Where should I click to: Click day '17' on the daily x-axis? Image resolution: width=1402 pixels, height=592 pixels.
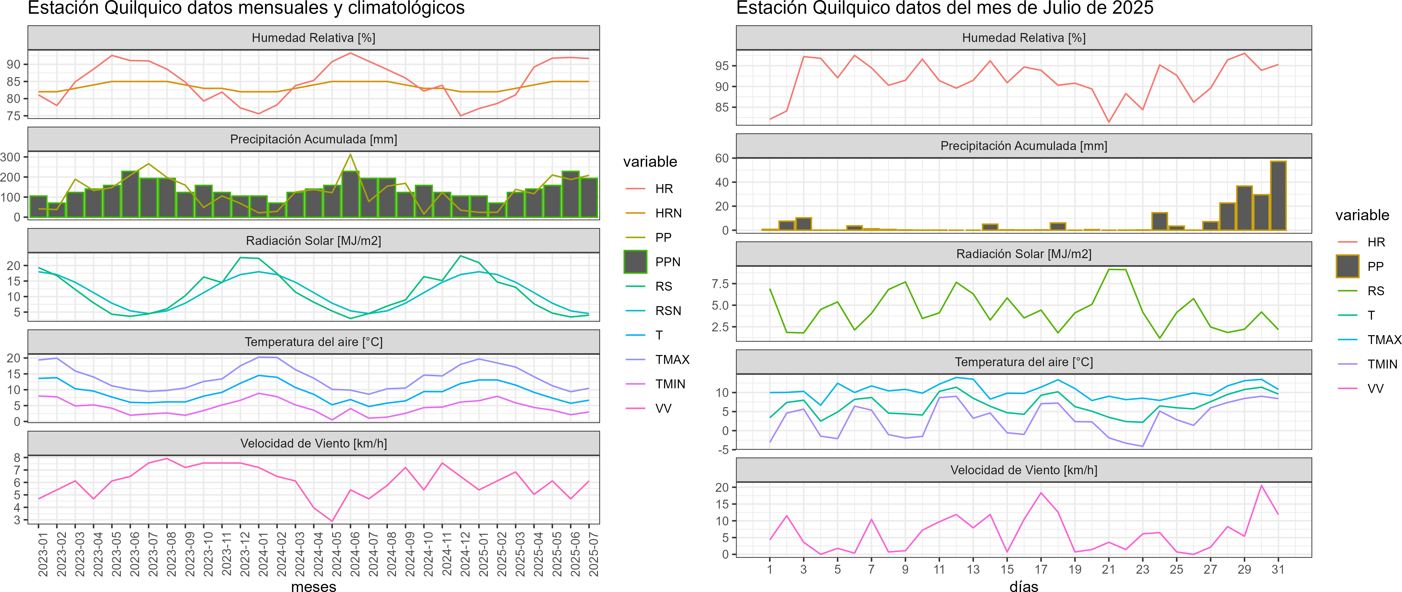coord(1041,569)
